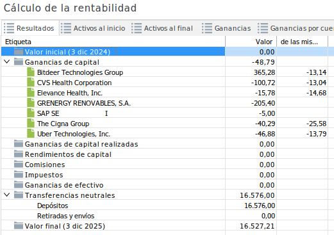334x235 pixels.
Task: Click the document icon of SAP SE
Action: coord(31,113)
